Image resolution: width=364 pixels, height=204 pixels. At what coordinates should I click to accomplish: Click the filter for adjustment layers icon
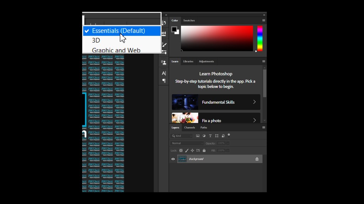[204, 136]
